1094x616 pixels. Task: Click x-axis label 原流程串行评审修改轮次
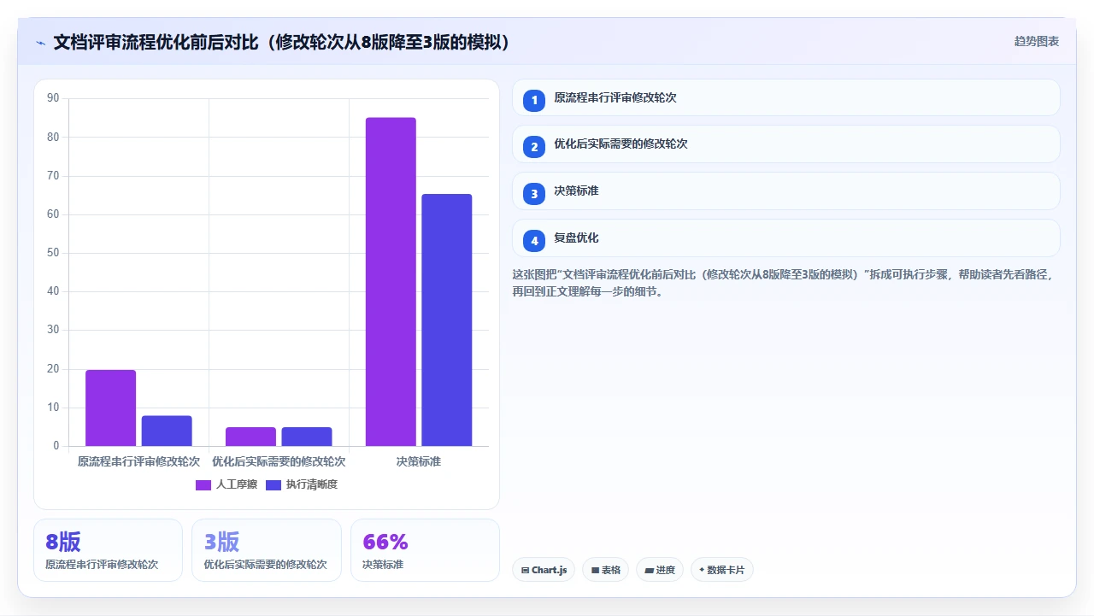138,461
